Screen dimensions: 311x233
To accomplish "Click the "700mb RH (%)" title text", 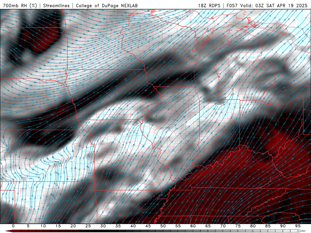I will pyautogui.click(x=20, y=5).
